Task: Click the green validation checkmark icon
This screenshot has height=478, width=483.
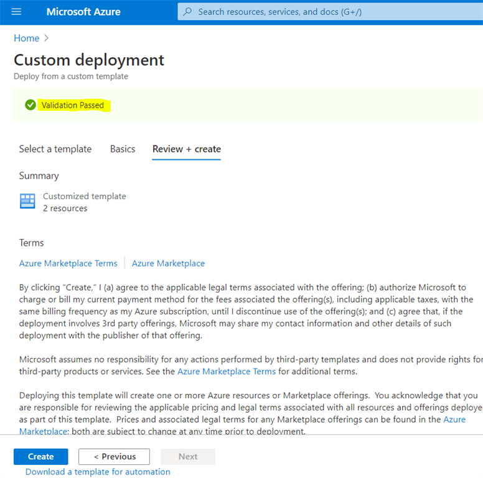Action: click(x=30, y=105)
